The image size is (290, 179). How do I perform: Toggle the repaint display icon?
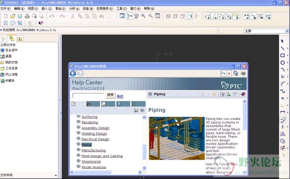coord(122,16)
